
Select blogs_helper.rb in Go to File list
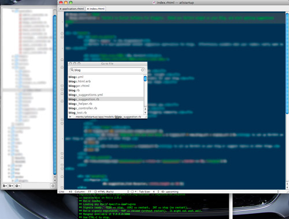(106, 104)
